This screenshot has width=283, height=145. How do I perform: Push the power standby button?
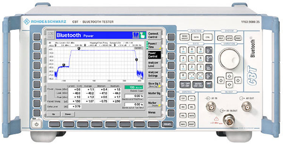[37, 124]
